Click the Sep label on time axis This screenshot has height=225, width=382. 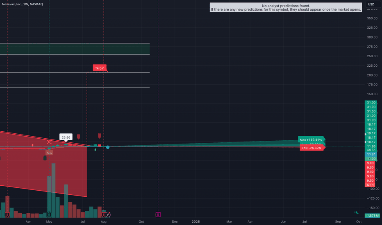point(338,222)
